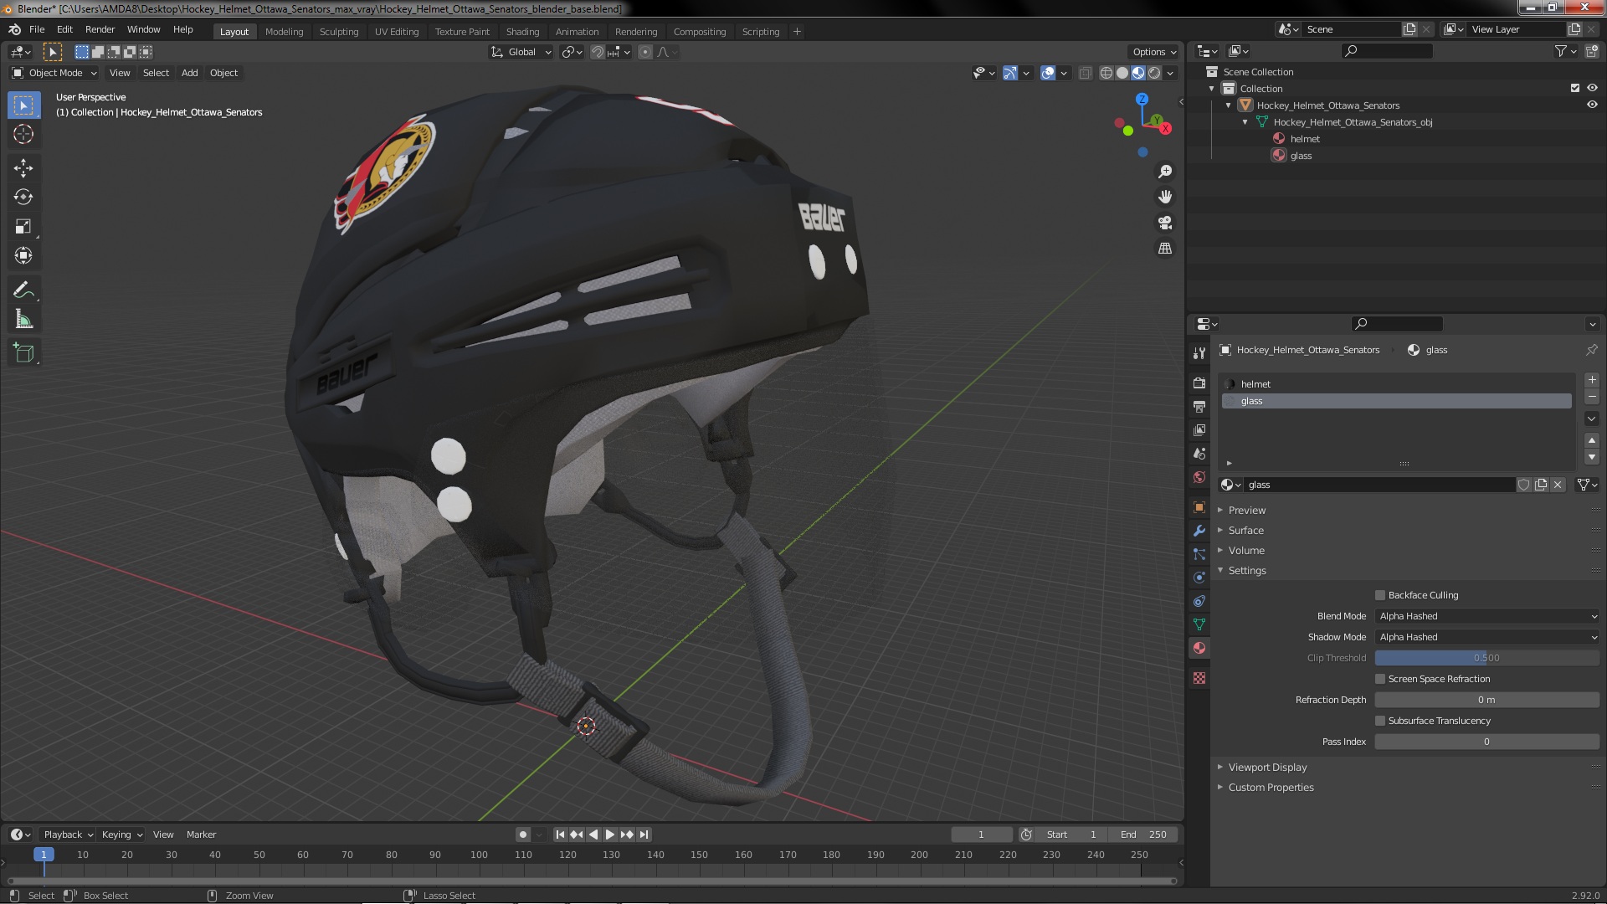Select the helmet material slot
1607x904 pixels.
1396,384
